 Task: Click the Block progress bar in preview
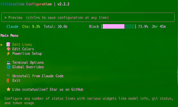point(118,26)
